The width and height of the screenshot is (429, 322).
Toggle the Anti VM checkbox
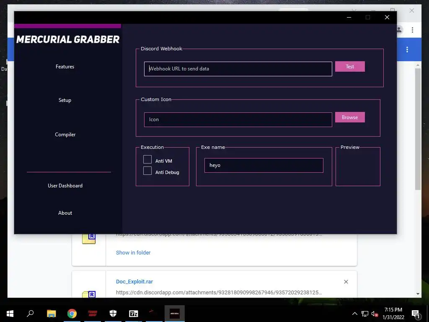click(x=147, y=159)
